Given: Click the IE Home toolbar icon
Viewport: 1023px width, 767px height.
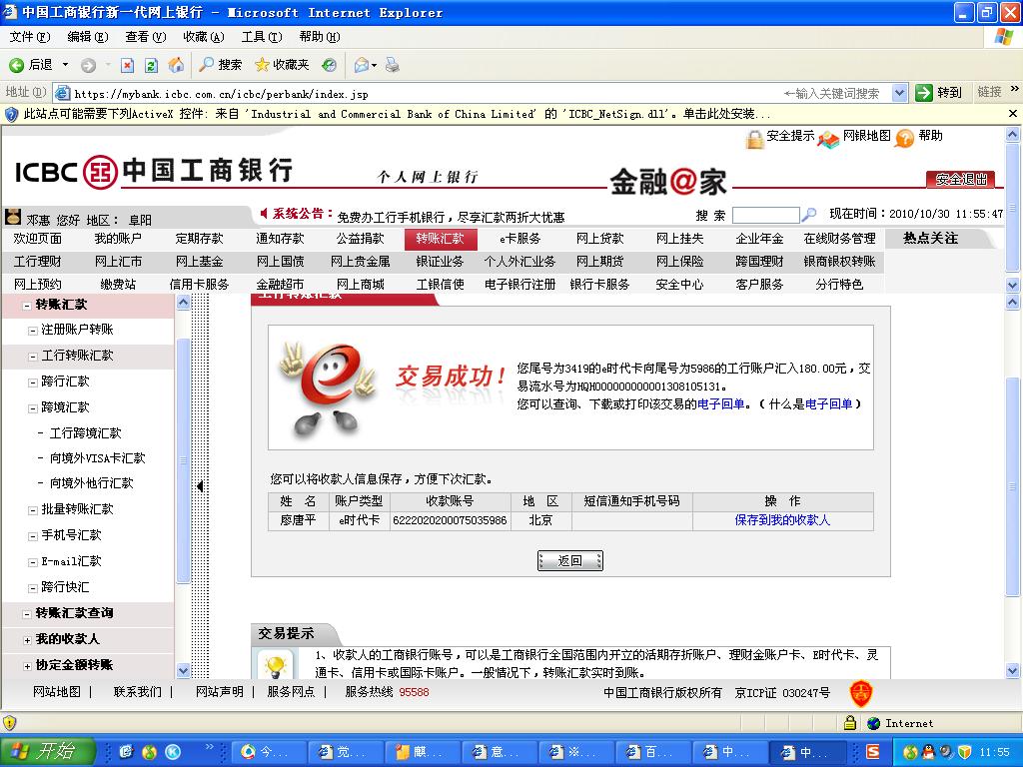Looking at the screenshot, I should 176,65.
